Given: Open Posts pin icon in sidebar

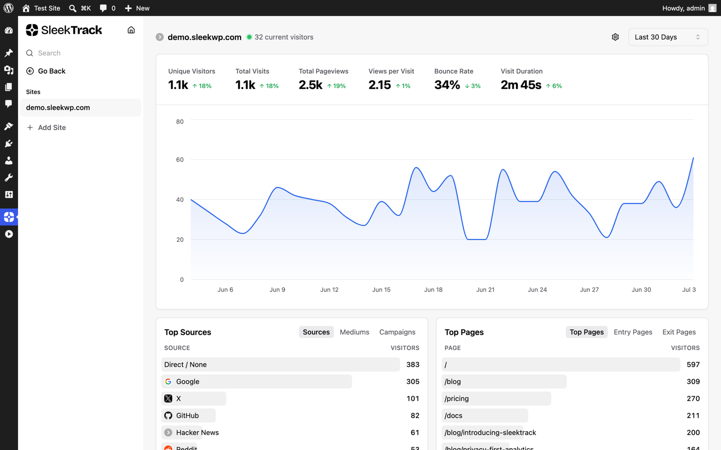Looking at the screenshot, I should [9, 53].
